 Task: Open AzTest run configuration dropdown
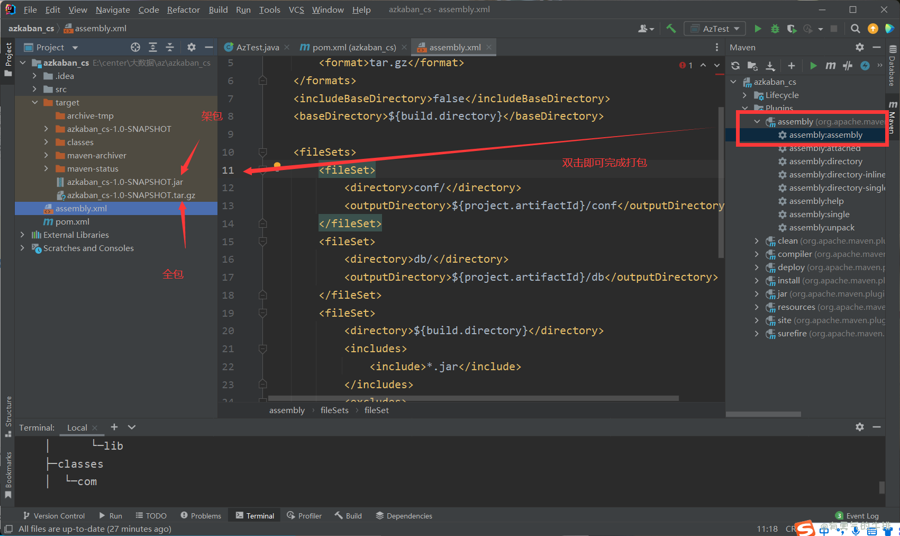point(715,29)
